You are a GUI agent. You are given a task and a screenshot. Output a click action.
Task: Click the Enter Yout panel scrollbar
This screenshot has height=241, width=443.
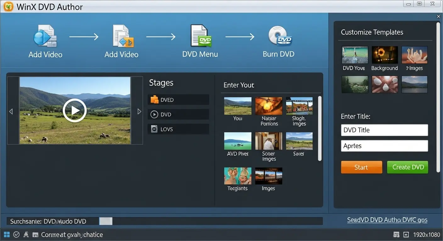click(x=320, y=129)
